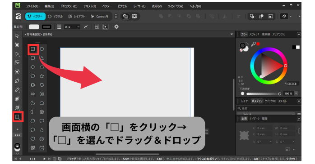Switch to ピクセル studio
Image resolution: width=315 pixels, height=164 pixels.
[x=56, y=16]
